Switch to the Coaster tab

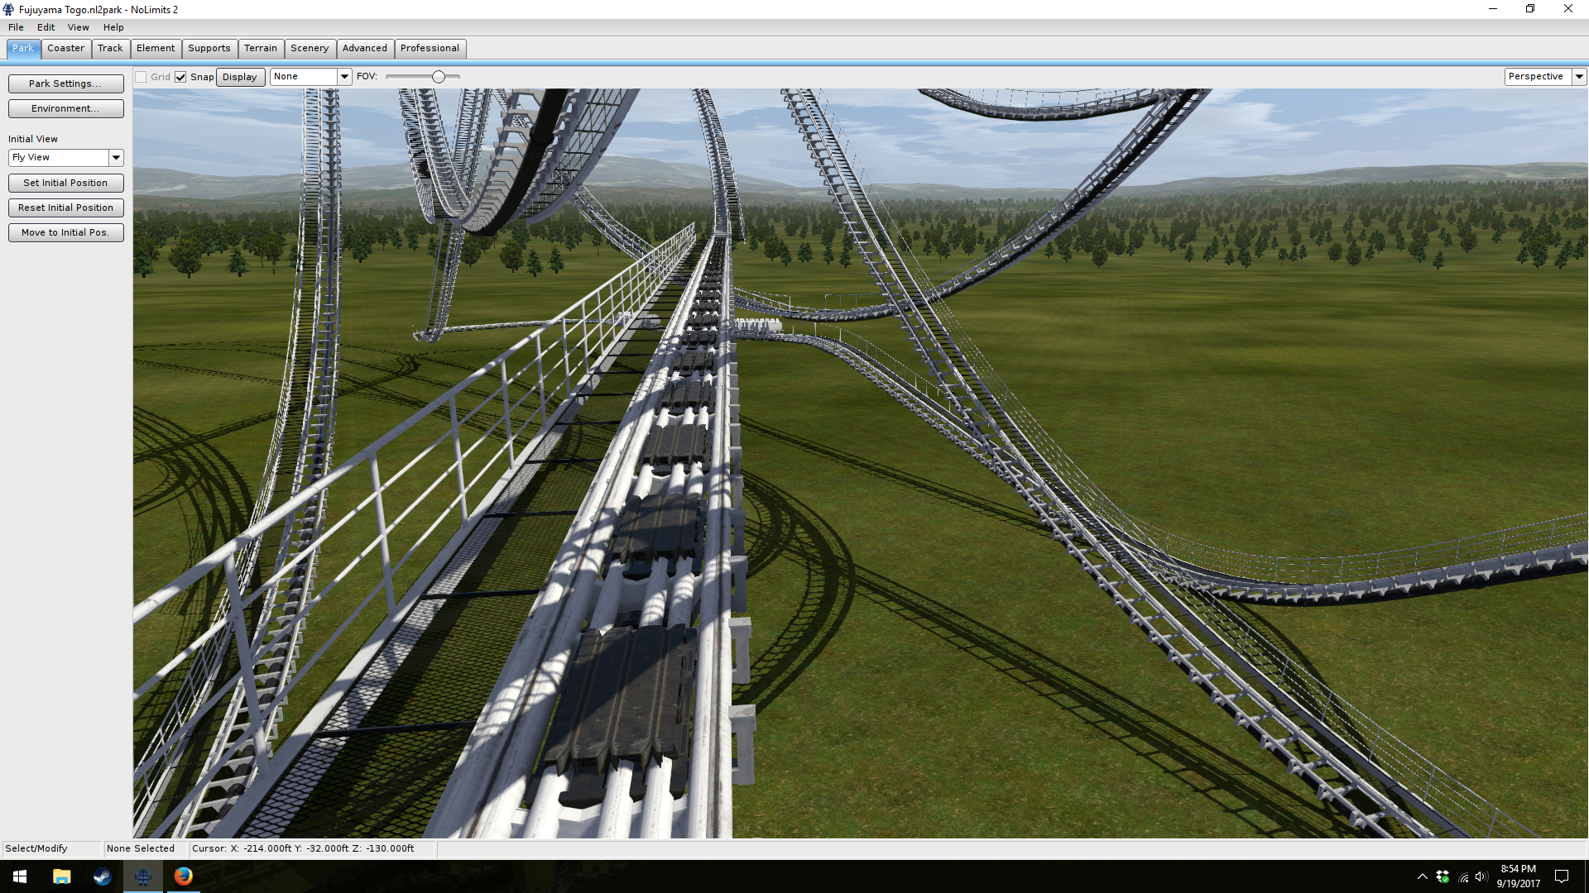point(65,48)
